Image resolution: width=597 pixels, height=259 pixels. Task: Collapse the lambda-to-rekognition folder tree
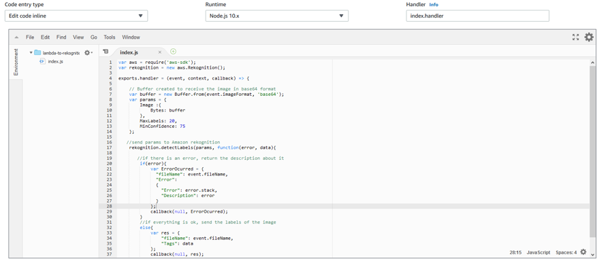[31, 53]
